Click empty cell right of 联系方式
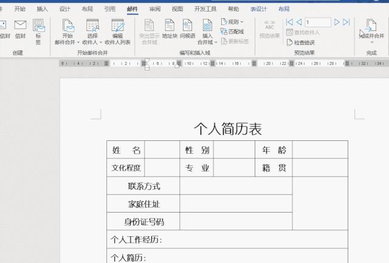Image resolution: width=389 pixels, height=263 pixels. [236, 186]
